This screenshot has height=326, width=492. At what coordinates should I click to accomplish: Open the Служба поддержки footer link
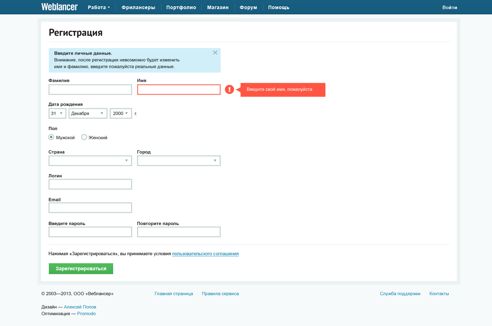(400, 294)
